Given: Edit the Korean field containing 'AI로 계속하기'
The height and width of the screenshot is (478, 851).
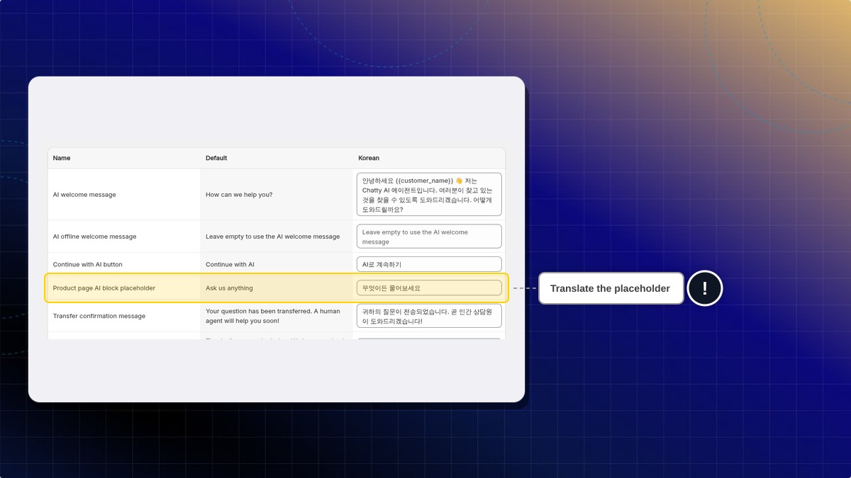Looking at the screenshot, I should tap(429, 264).
